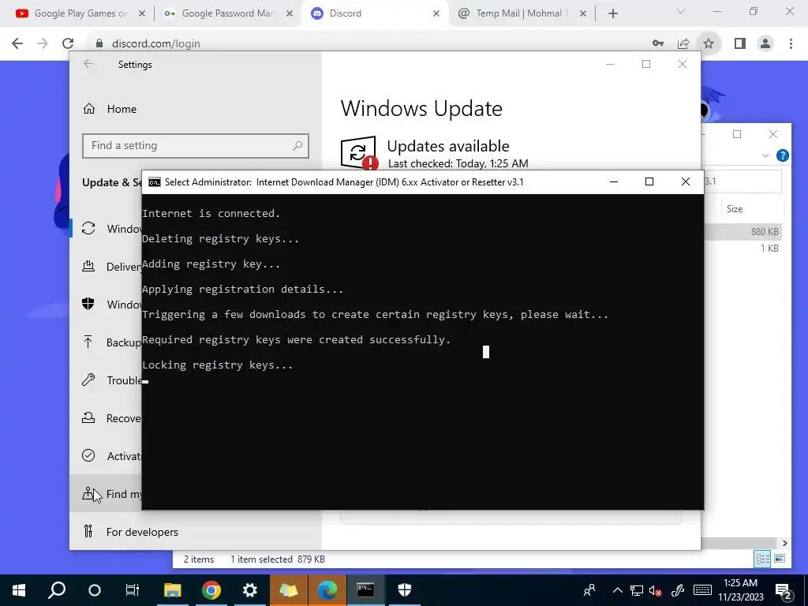Screen dimensions: 808x606
Task: Switch to Command Prompt on taskbar
Action: click(365, 590)
